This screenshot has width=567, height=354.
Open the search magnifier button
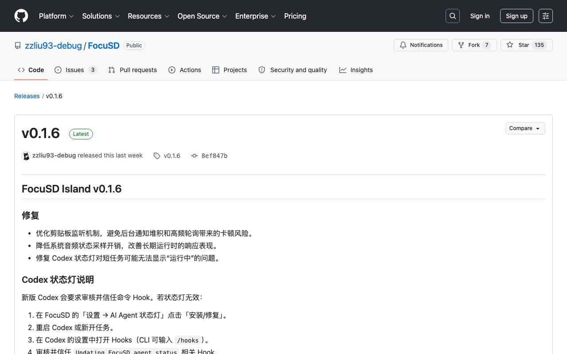(453, 16)
